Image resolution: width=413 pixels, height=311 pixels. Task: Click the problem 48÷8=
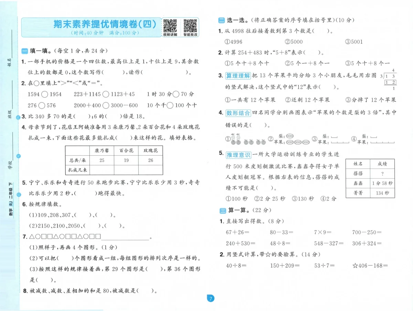280,243
